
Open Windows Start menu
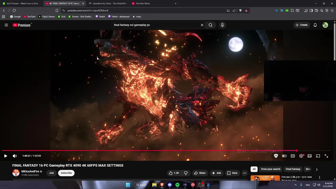[128, 185]
